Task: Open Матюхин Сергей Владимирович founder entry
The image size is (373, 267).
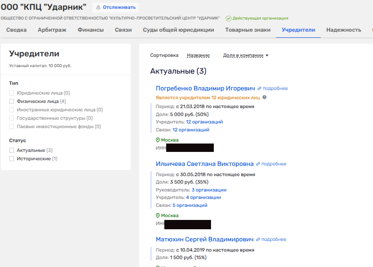Action: pyautogui.click(x=204, y=239)
